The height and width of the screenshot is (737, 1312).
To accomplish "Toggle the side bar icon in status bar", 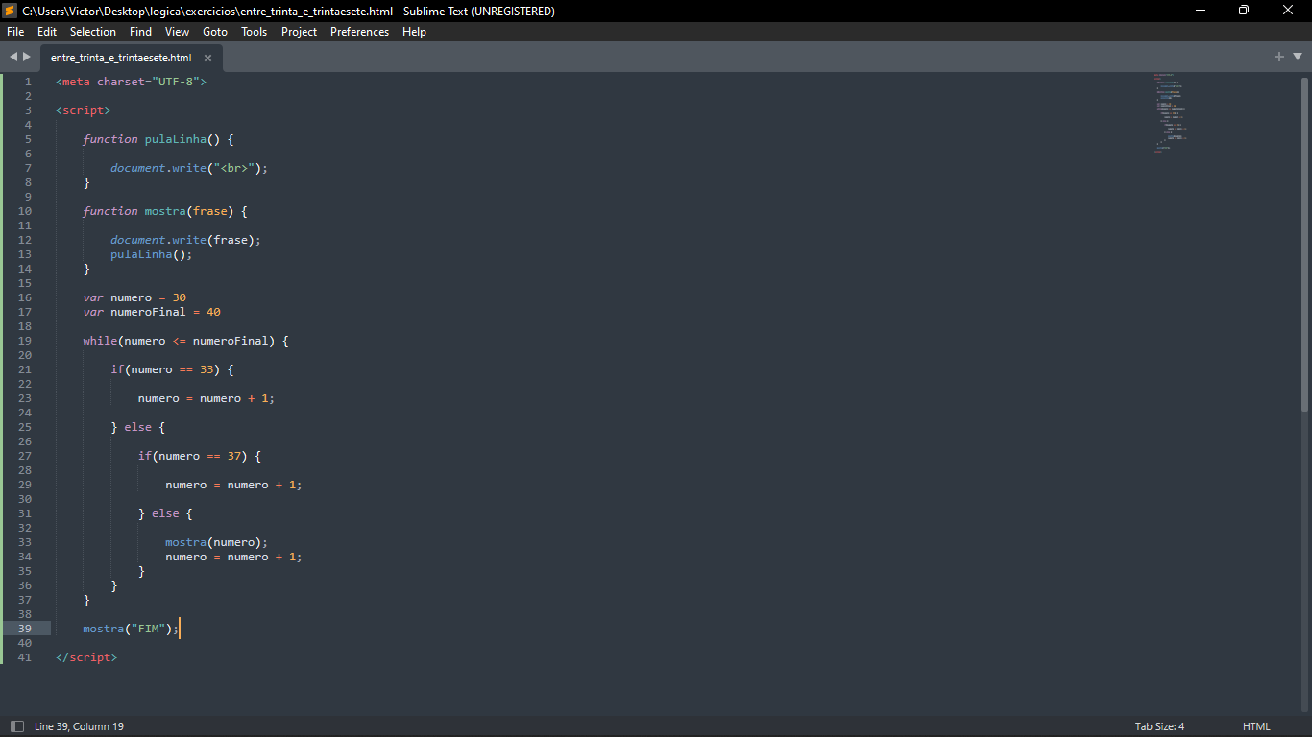I will coord(16,726).
